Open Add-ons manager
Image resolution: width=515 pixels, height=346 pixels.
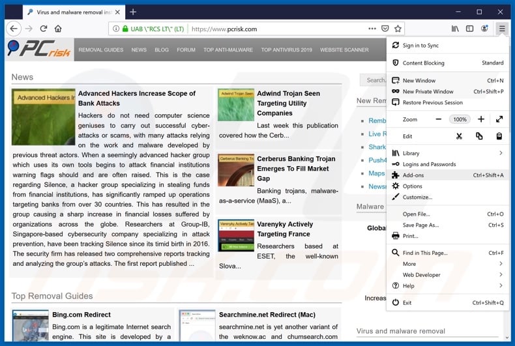448,175
